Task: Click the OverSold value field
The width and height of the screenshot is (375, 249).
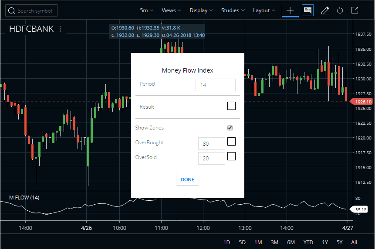Action: pyautogui.click(x=212, y=158)
